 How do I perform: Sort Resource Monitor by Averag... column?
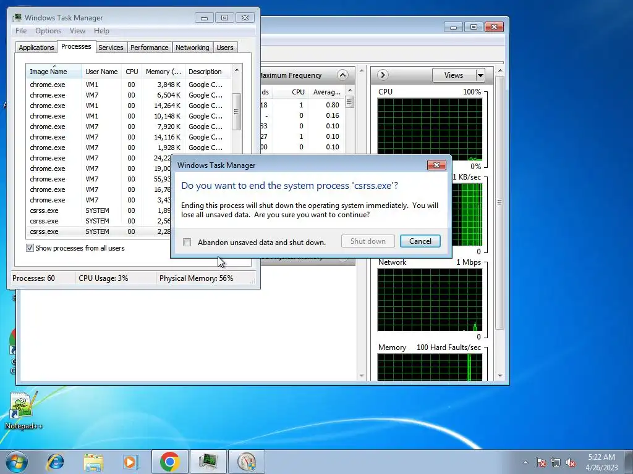tap(326, 92)
